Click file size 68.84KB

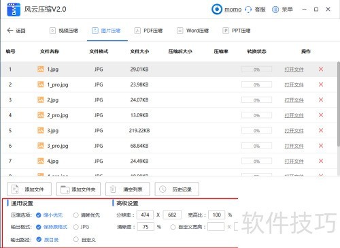point(139,146)
